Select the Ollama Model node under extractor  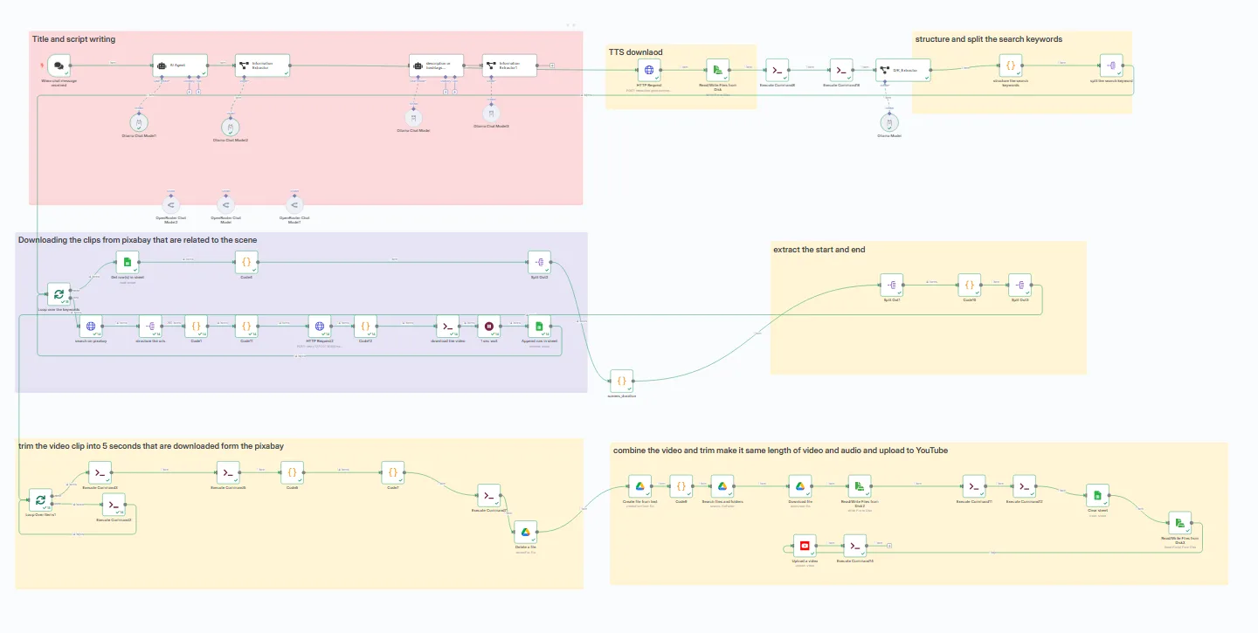(x=889, y=121)
